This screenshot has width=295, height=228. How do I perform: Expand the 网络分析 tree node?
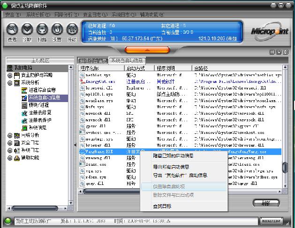point(10,135)
